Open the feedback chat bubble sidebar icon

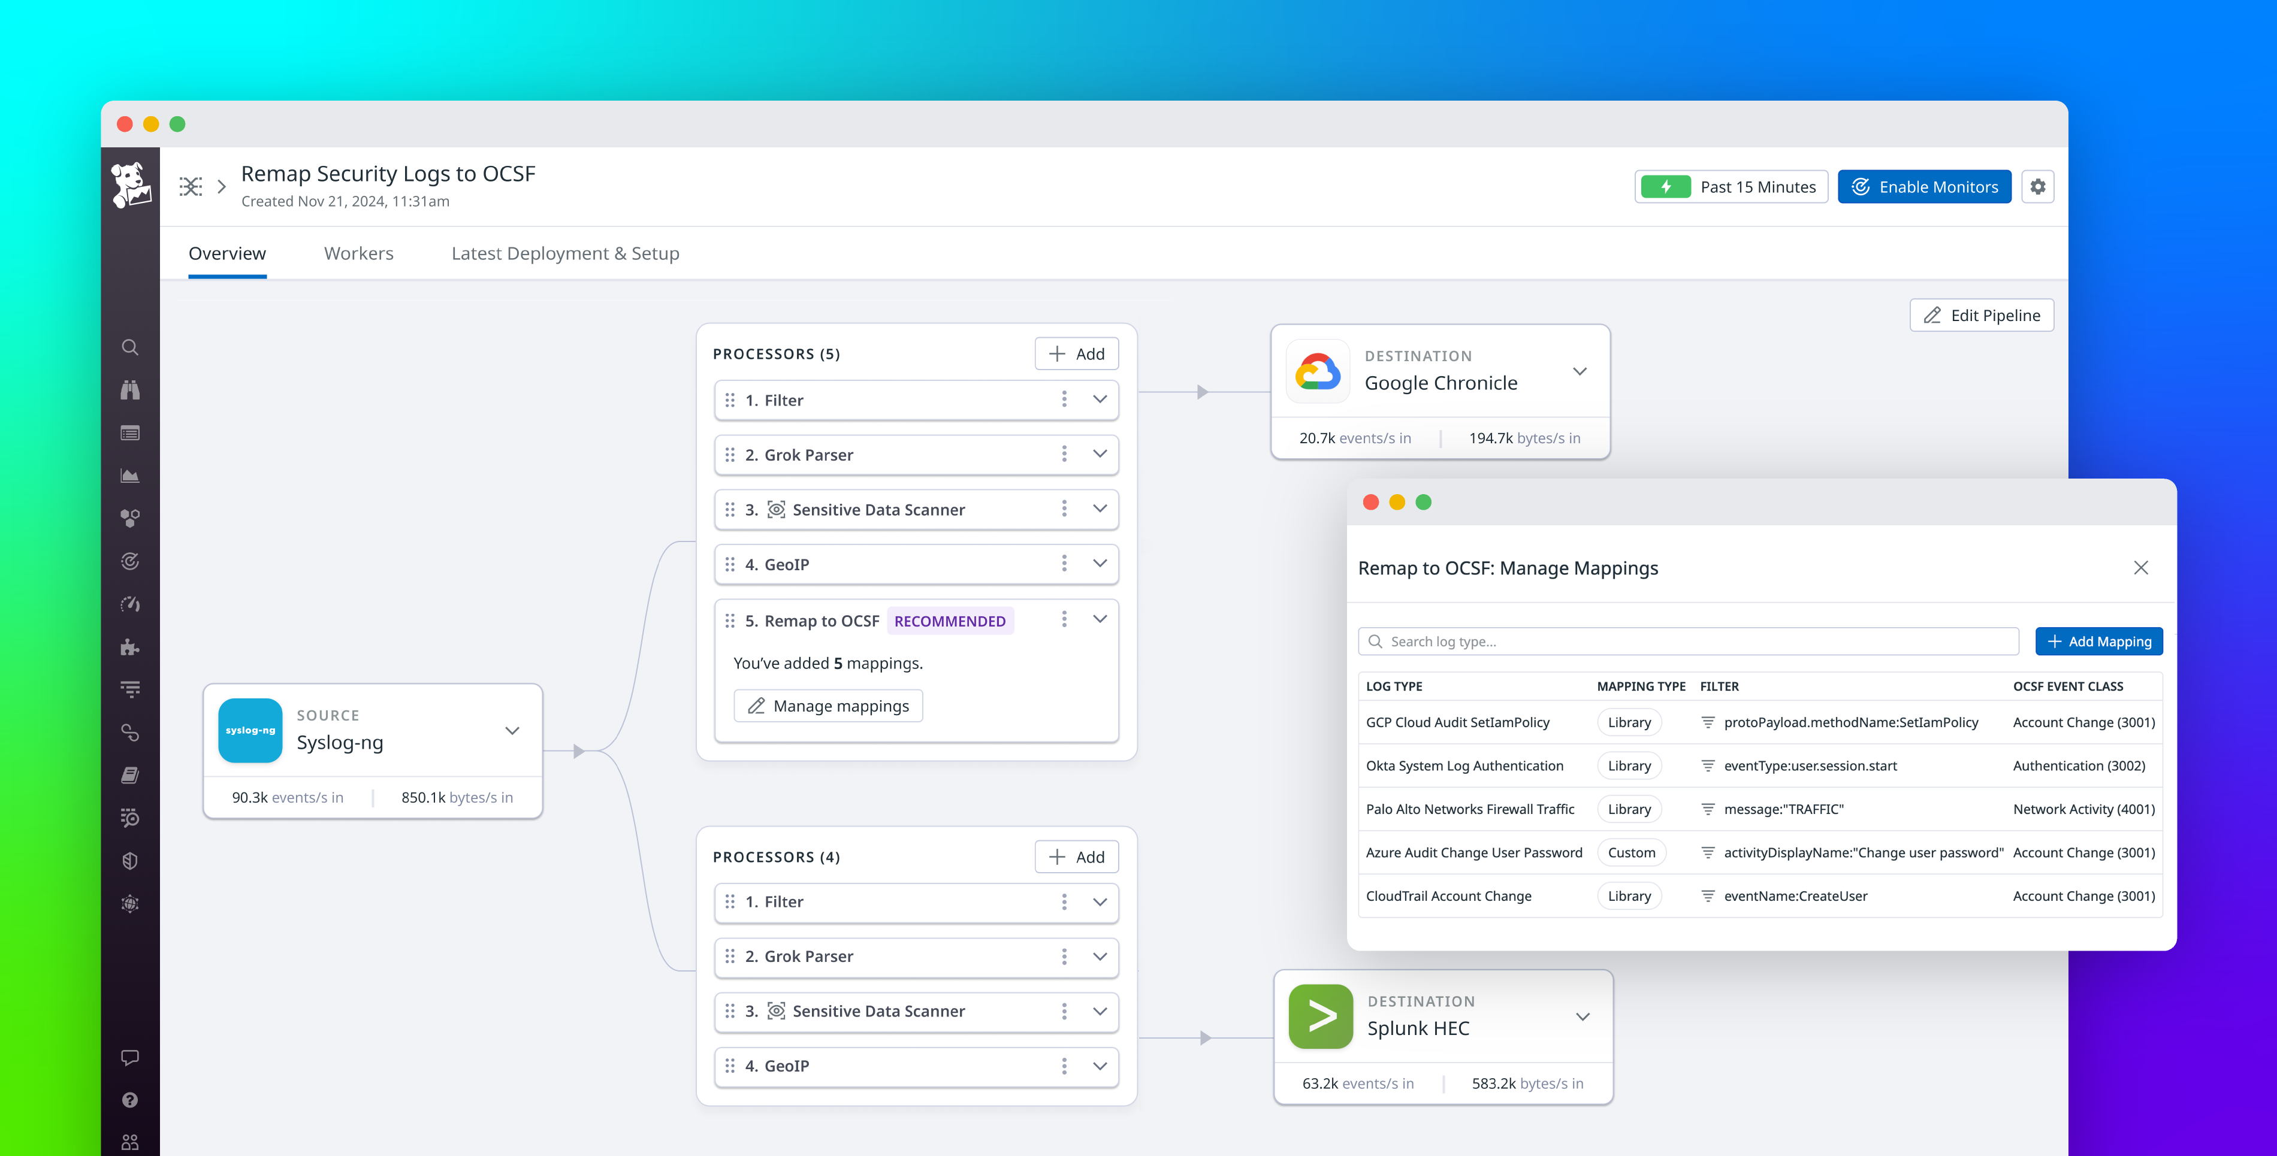pyautogui.click(x=130, y=1057)
